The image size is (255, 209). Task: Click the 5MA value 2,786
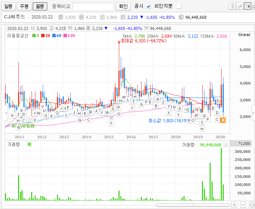point(140,36)
